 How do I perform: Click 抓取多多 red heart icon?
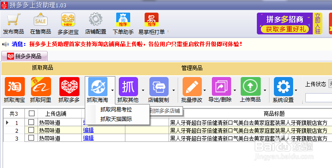(x=69, y=87)
